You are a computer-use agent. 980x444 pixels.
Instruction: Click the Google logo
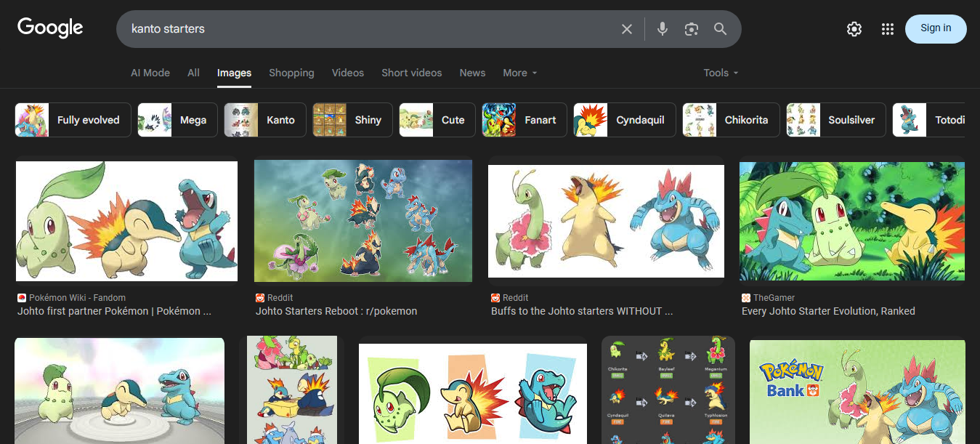coord(50,28)
